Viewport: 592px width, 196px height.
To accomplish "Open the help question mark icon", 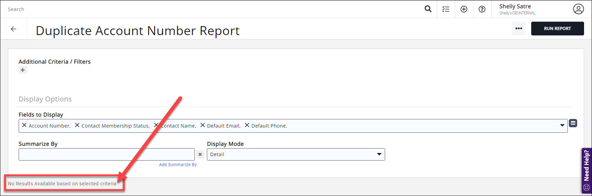I will pyautogui.click(x=482, y=9).
